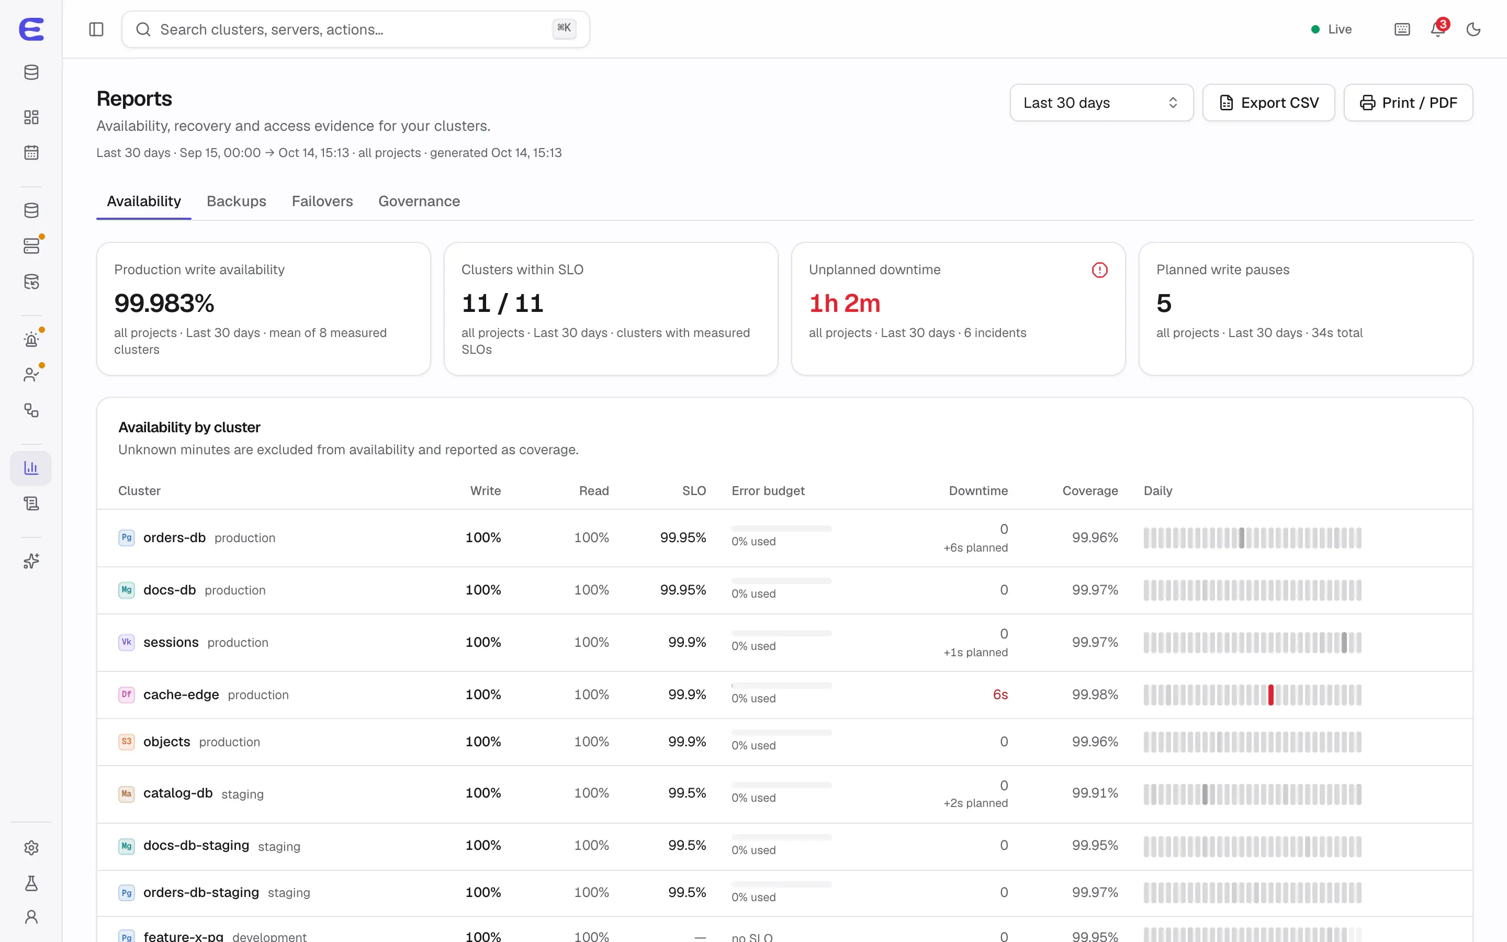The image size is (1507, 942).
Task: Open the audit log scroll icon
Action: coord(31,503)
